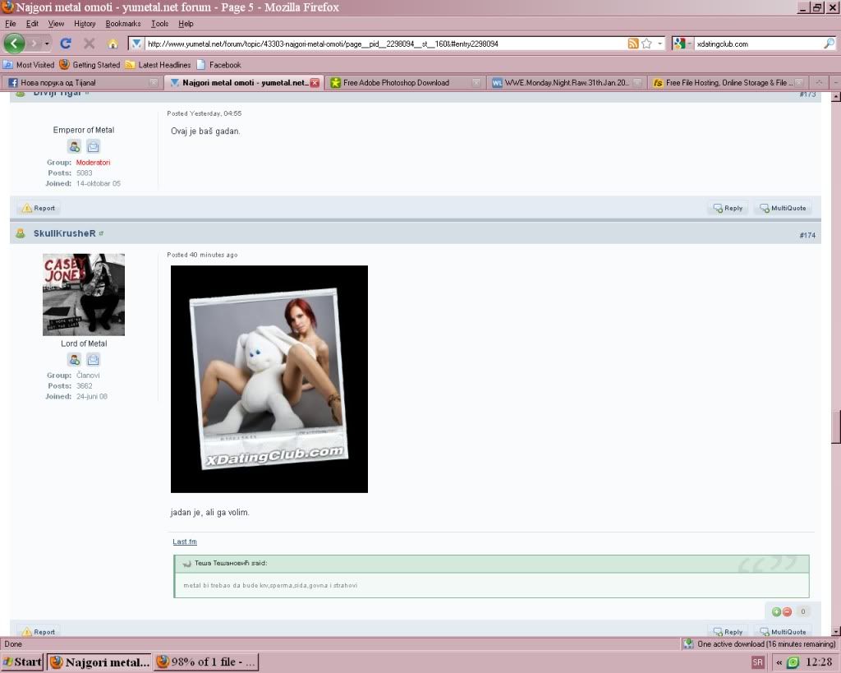
Task: Click the red minus reputation icon
Action: 787,611
